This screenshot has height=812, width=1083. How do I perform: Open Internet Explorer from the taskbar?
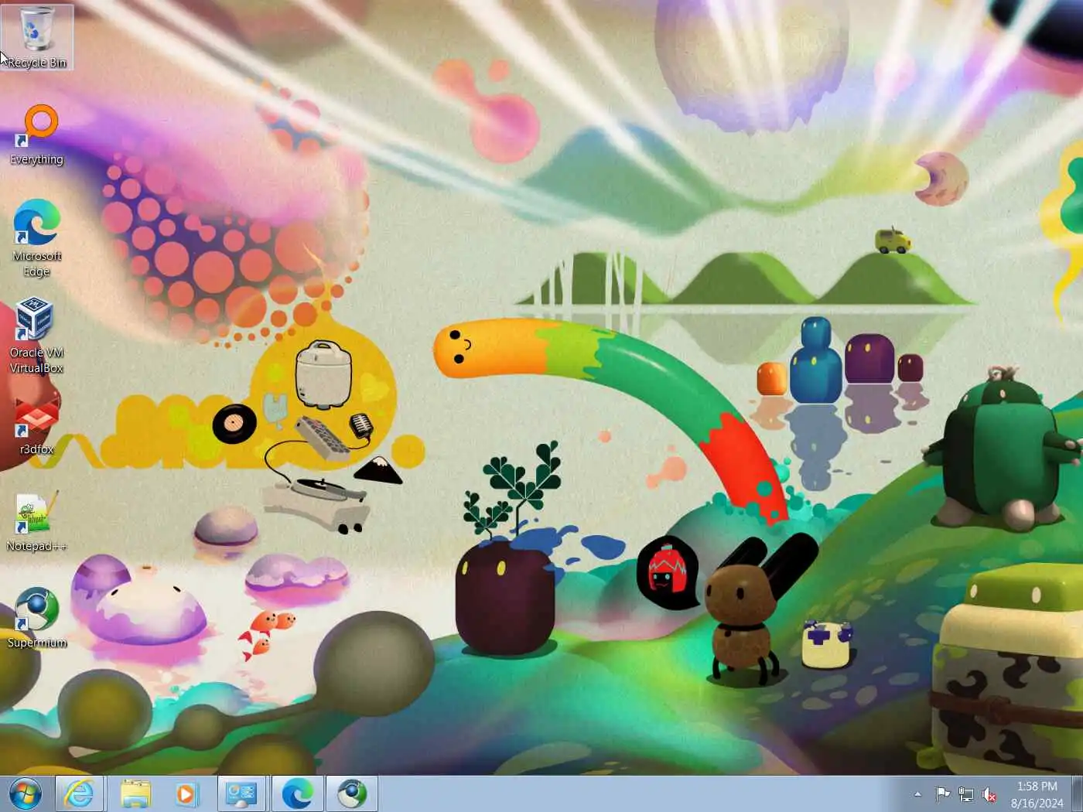79,794
